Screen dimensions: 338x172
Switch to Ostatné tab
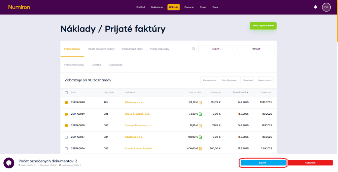coord(96,65)
